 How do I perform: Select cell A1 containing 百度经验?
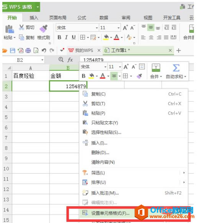point(31,76)
